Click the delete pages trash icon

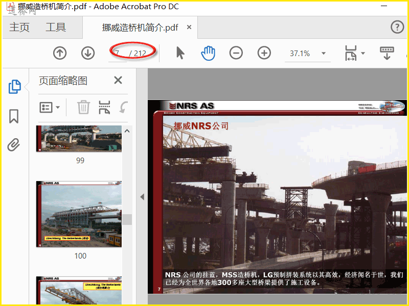(x=83, y=107)
